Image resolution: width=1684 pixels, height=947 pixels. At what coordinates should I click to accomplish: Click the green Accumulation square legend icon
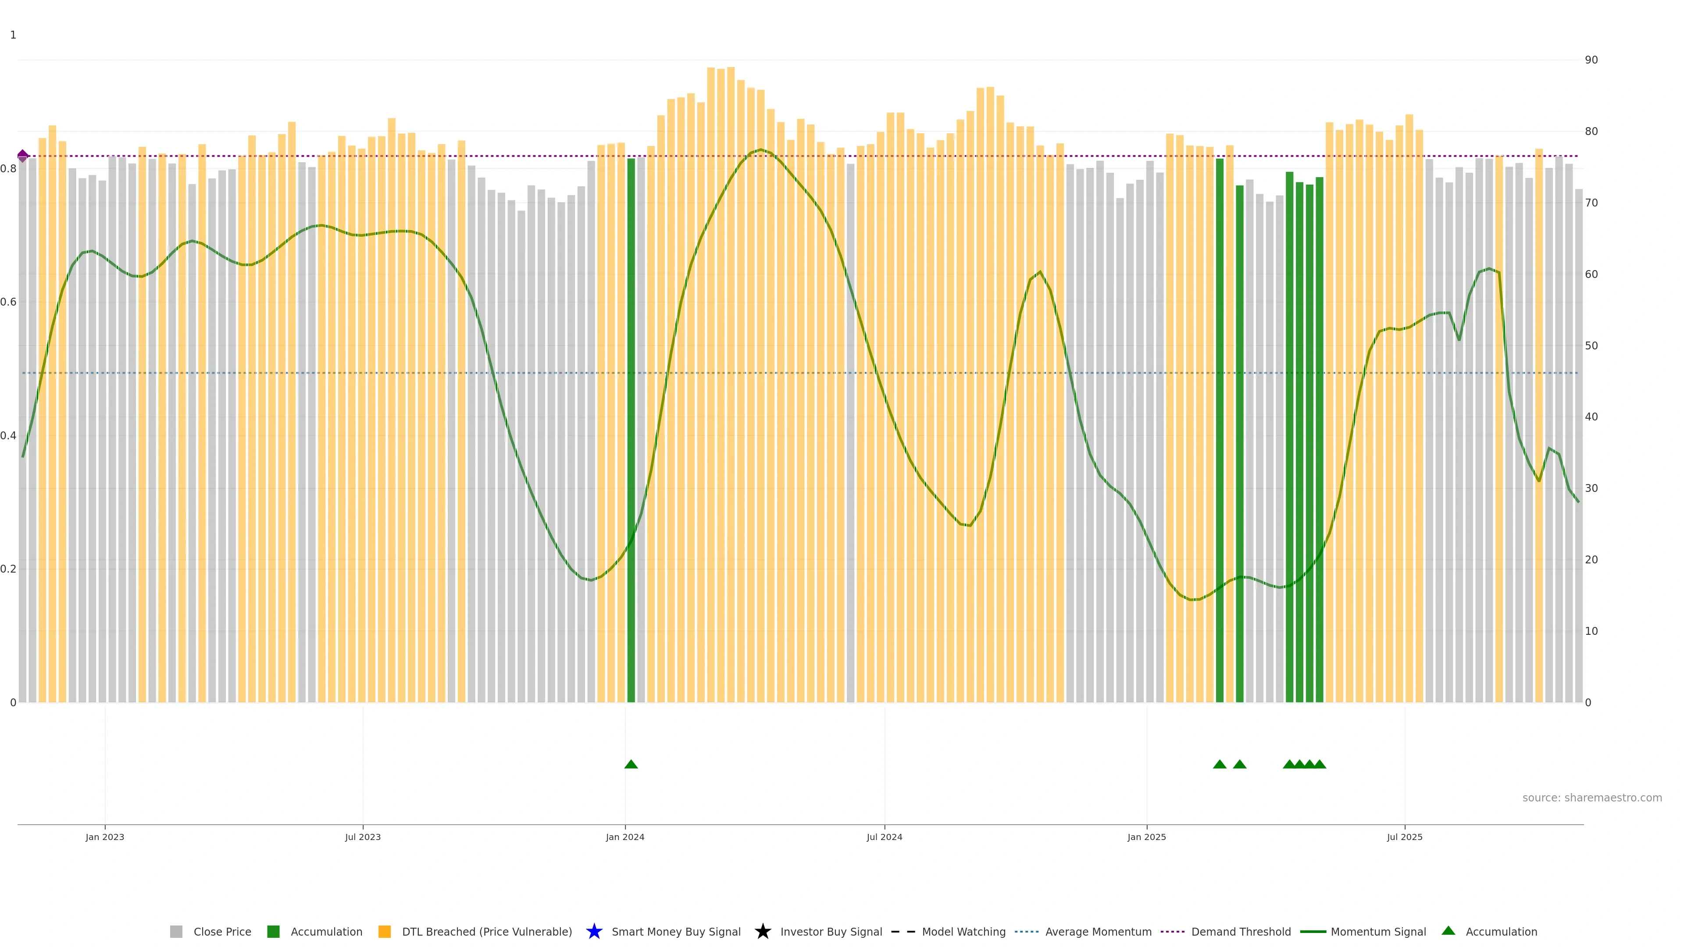click(273, 932)
